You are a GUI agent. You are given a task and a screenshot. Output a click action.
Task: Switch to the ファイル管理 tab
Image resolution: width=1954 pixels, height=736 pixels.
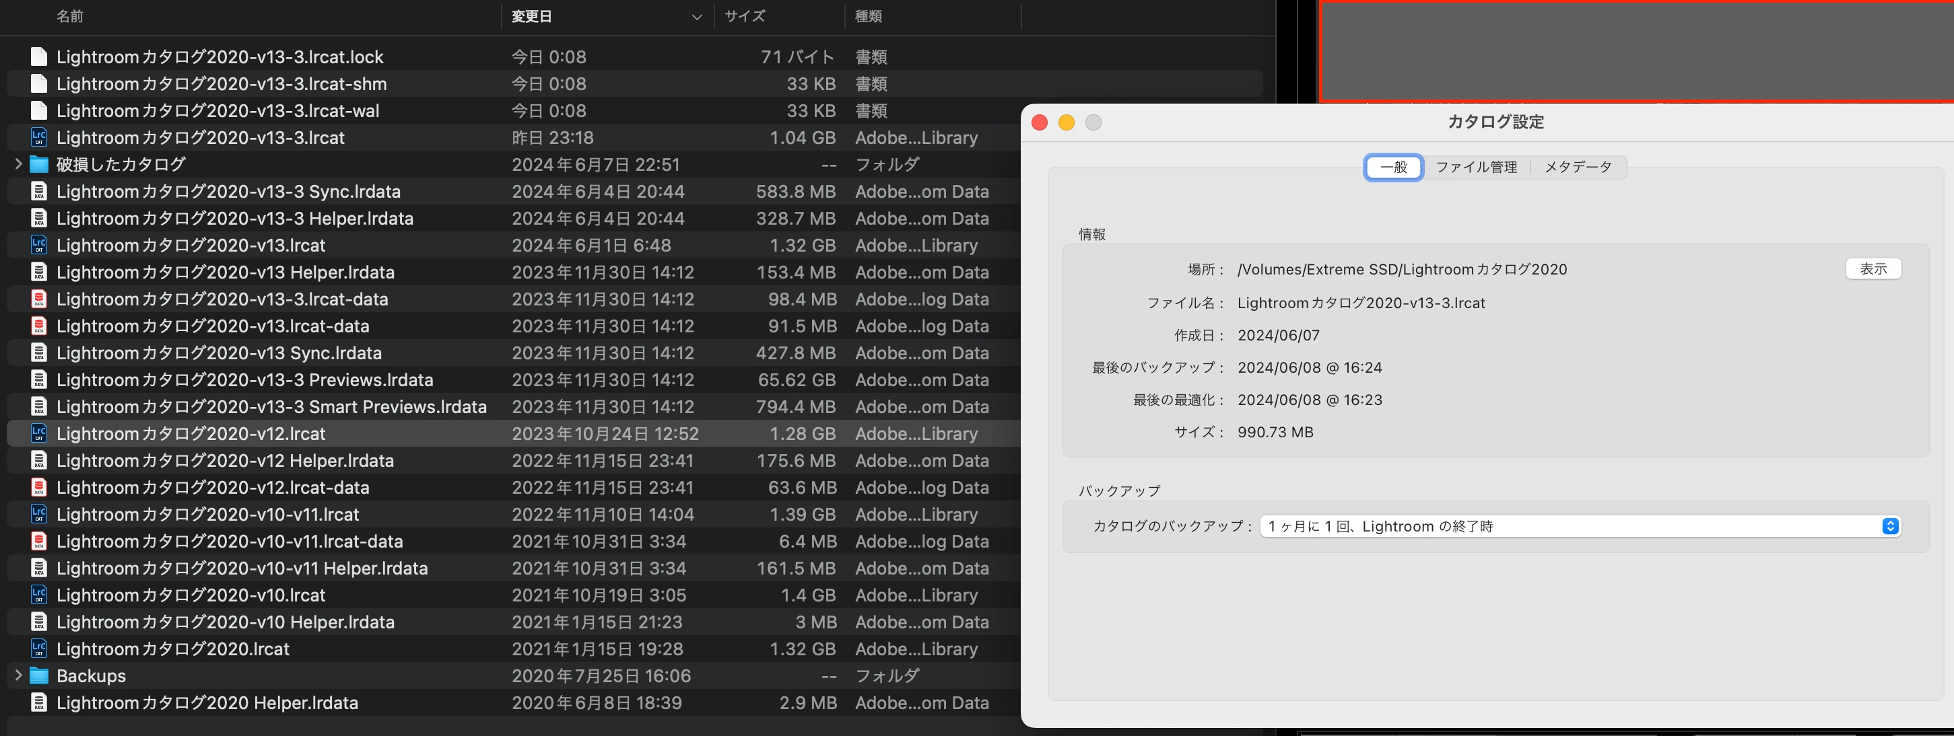pyautogui.click(x=1476, y=167)
